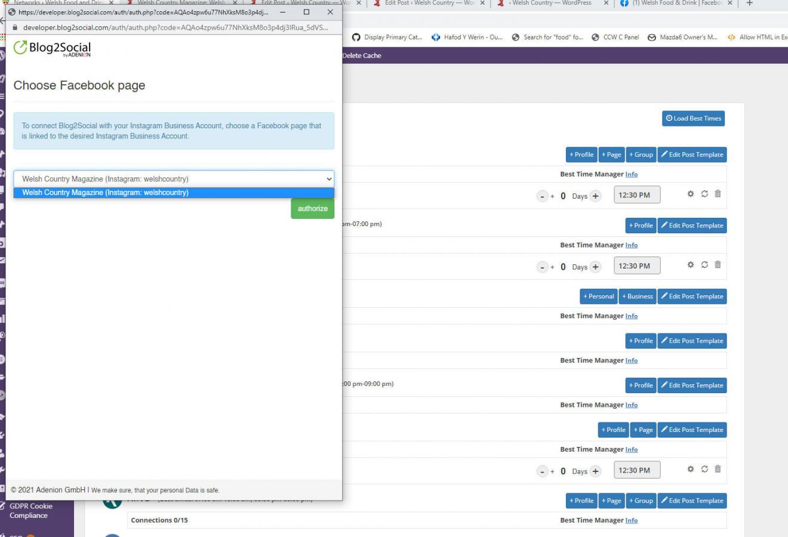788x537 pixels.
Task: Open settings gear in the '07:00 pm' network row
Action: click(x=691, y=265)
